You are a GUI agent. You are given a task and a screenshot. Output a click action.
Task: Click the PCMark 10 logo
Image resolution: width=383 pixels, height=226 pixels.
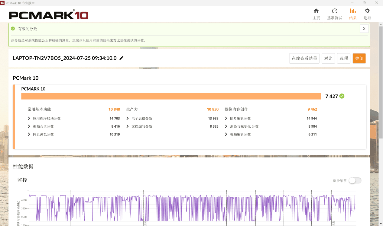click(49, 15)
